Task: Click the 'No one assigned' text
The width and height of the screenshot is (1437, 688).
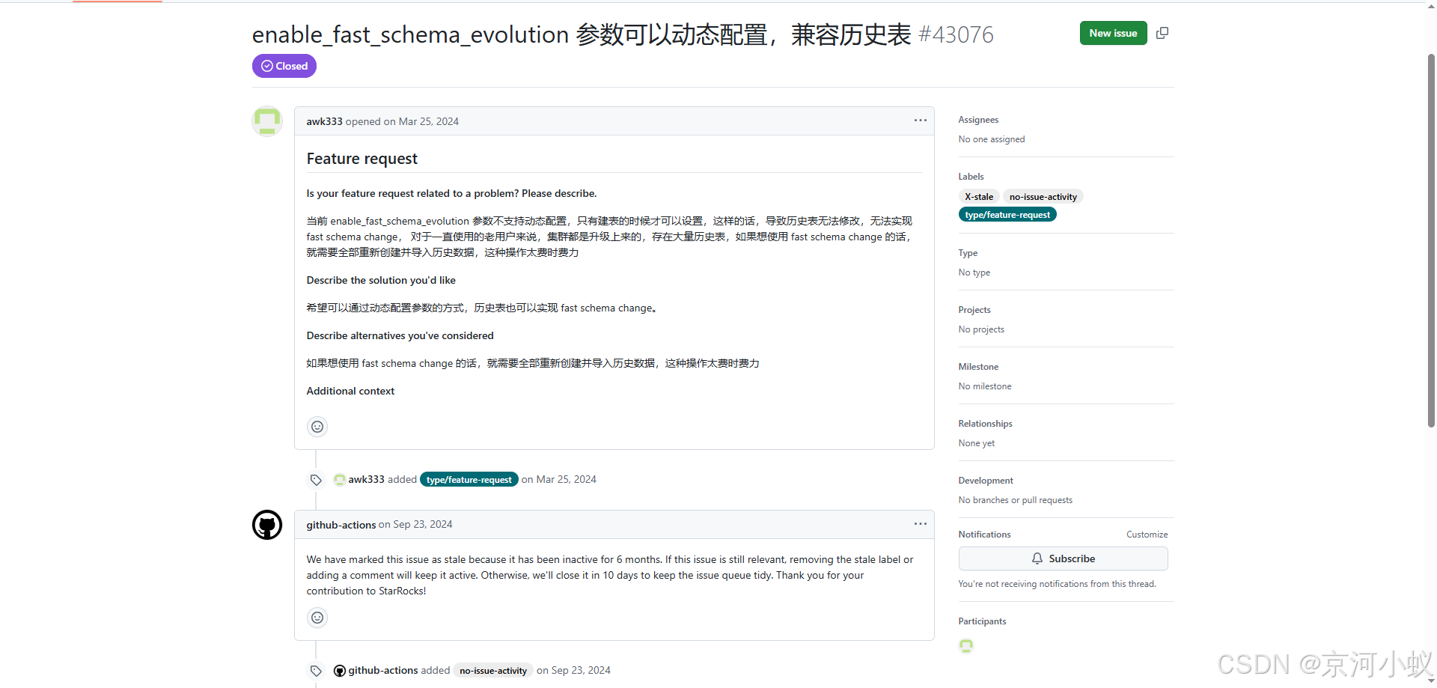Action: point(992,139)
